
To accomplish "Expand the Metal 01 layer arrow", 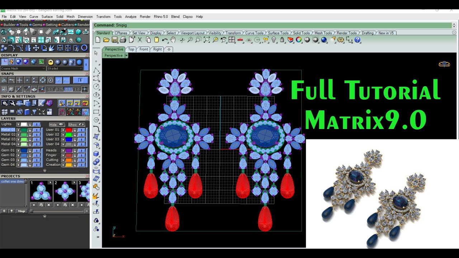I will [18, 130].
